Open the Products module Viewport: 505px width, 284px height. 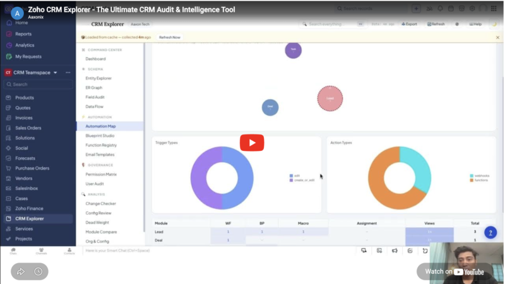[x=25, y=98]
